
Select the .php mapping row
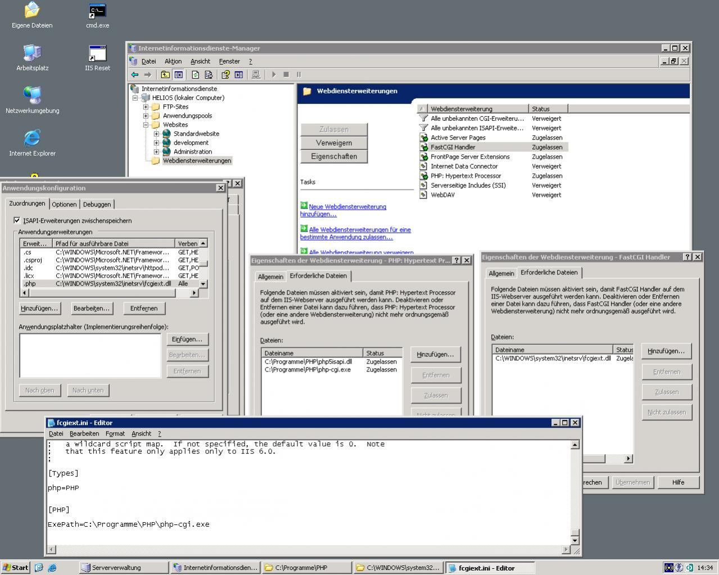(110, 284)
